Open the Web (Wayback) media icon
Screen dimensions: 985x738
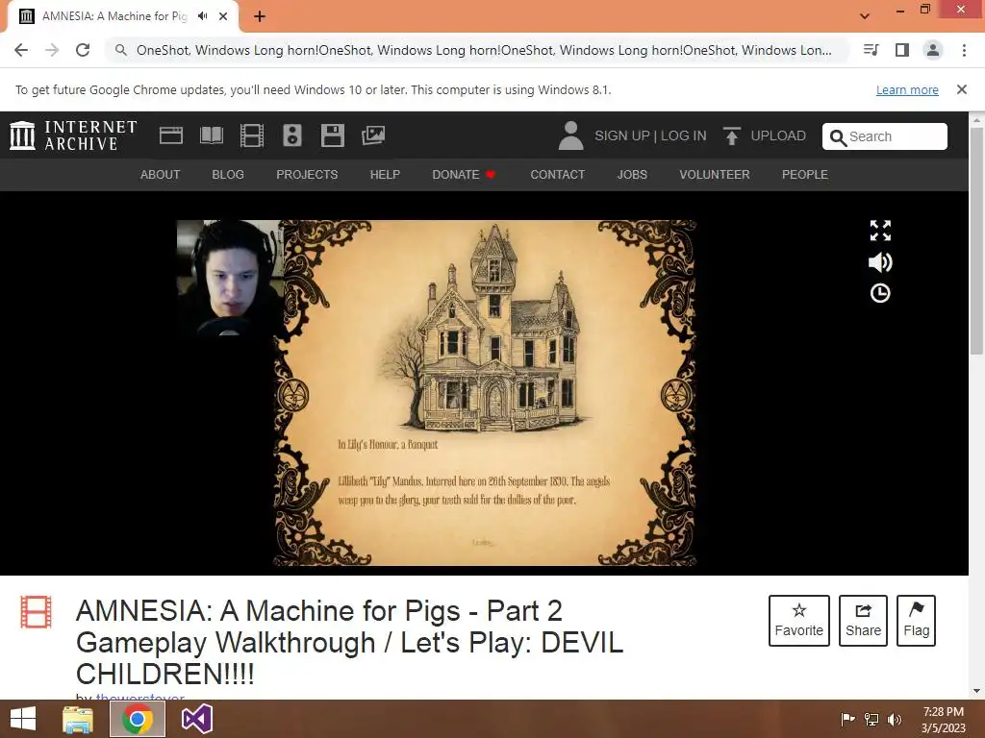pyautogui.click(x=171, y=135)
